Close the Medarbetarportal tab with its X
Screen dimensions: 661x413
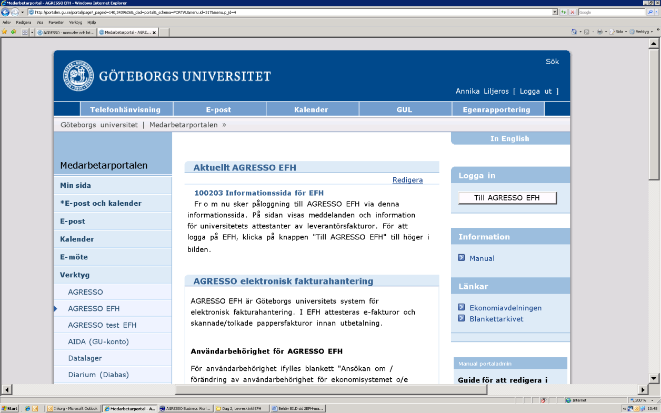pos(154,32)
